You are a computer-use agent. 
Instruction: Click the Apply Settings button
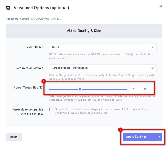pyautogui.click(x=138, y=137)
